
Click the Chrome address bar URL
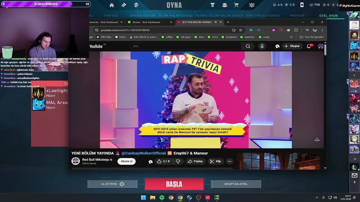click(x=125, y=30)
